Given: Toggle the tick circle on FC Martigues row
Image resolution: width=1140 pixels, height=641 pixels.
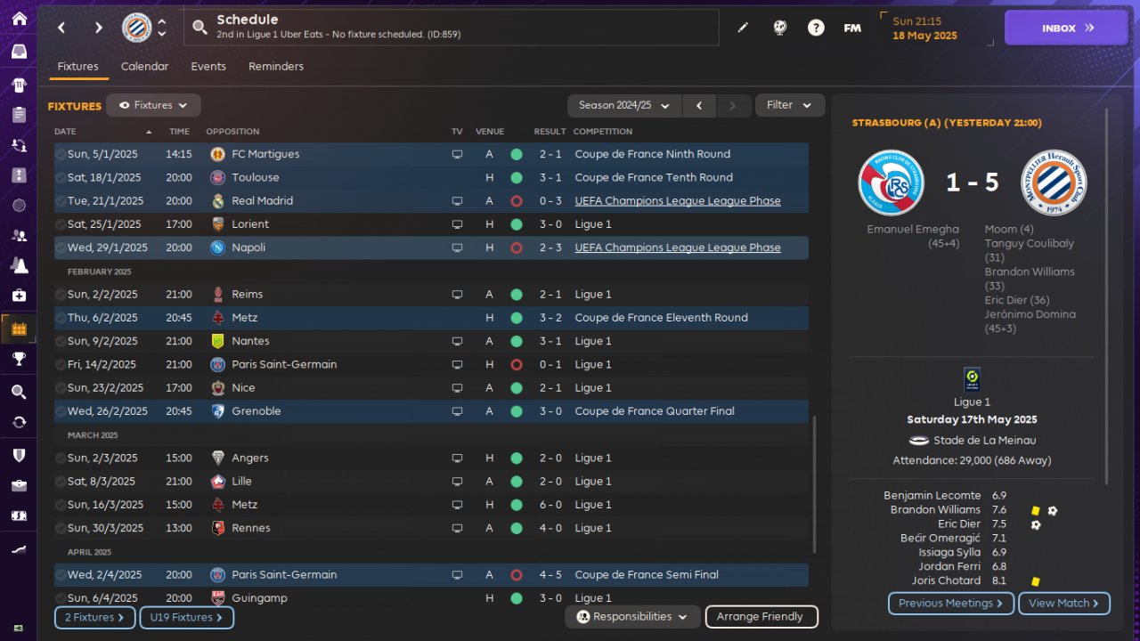Looking at the screenshot, I should coord(61,154).
